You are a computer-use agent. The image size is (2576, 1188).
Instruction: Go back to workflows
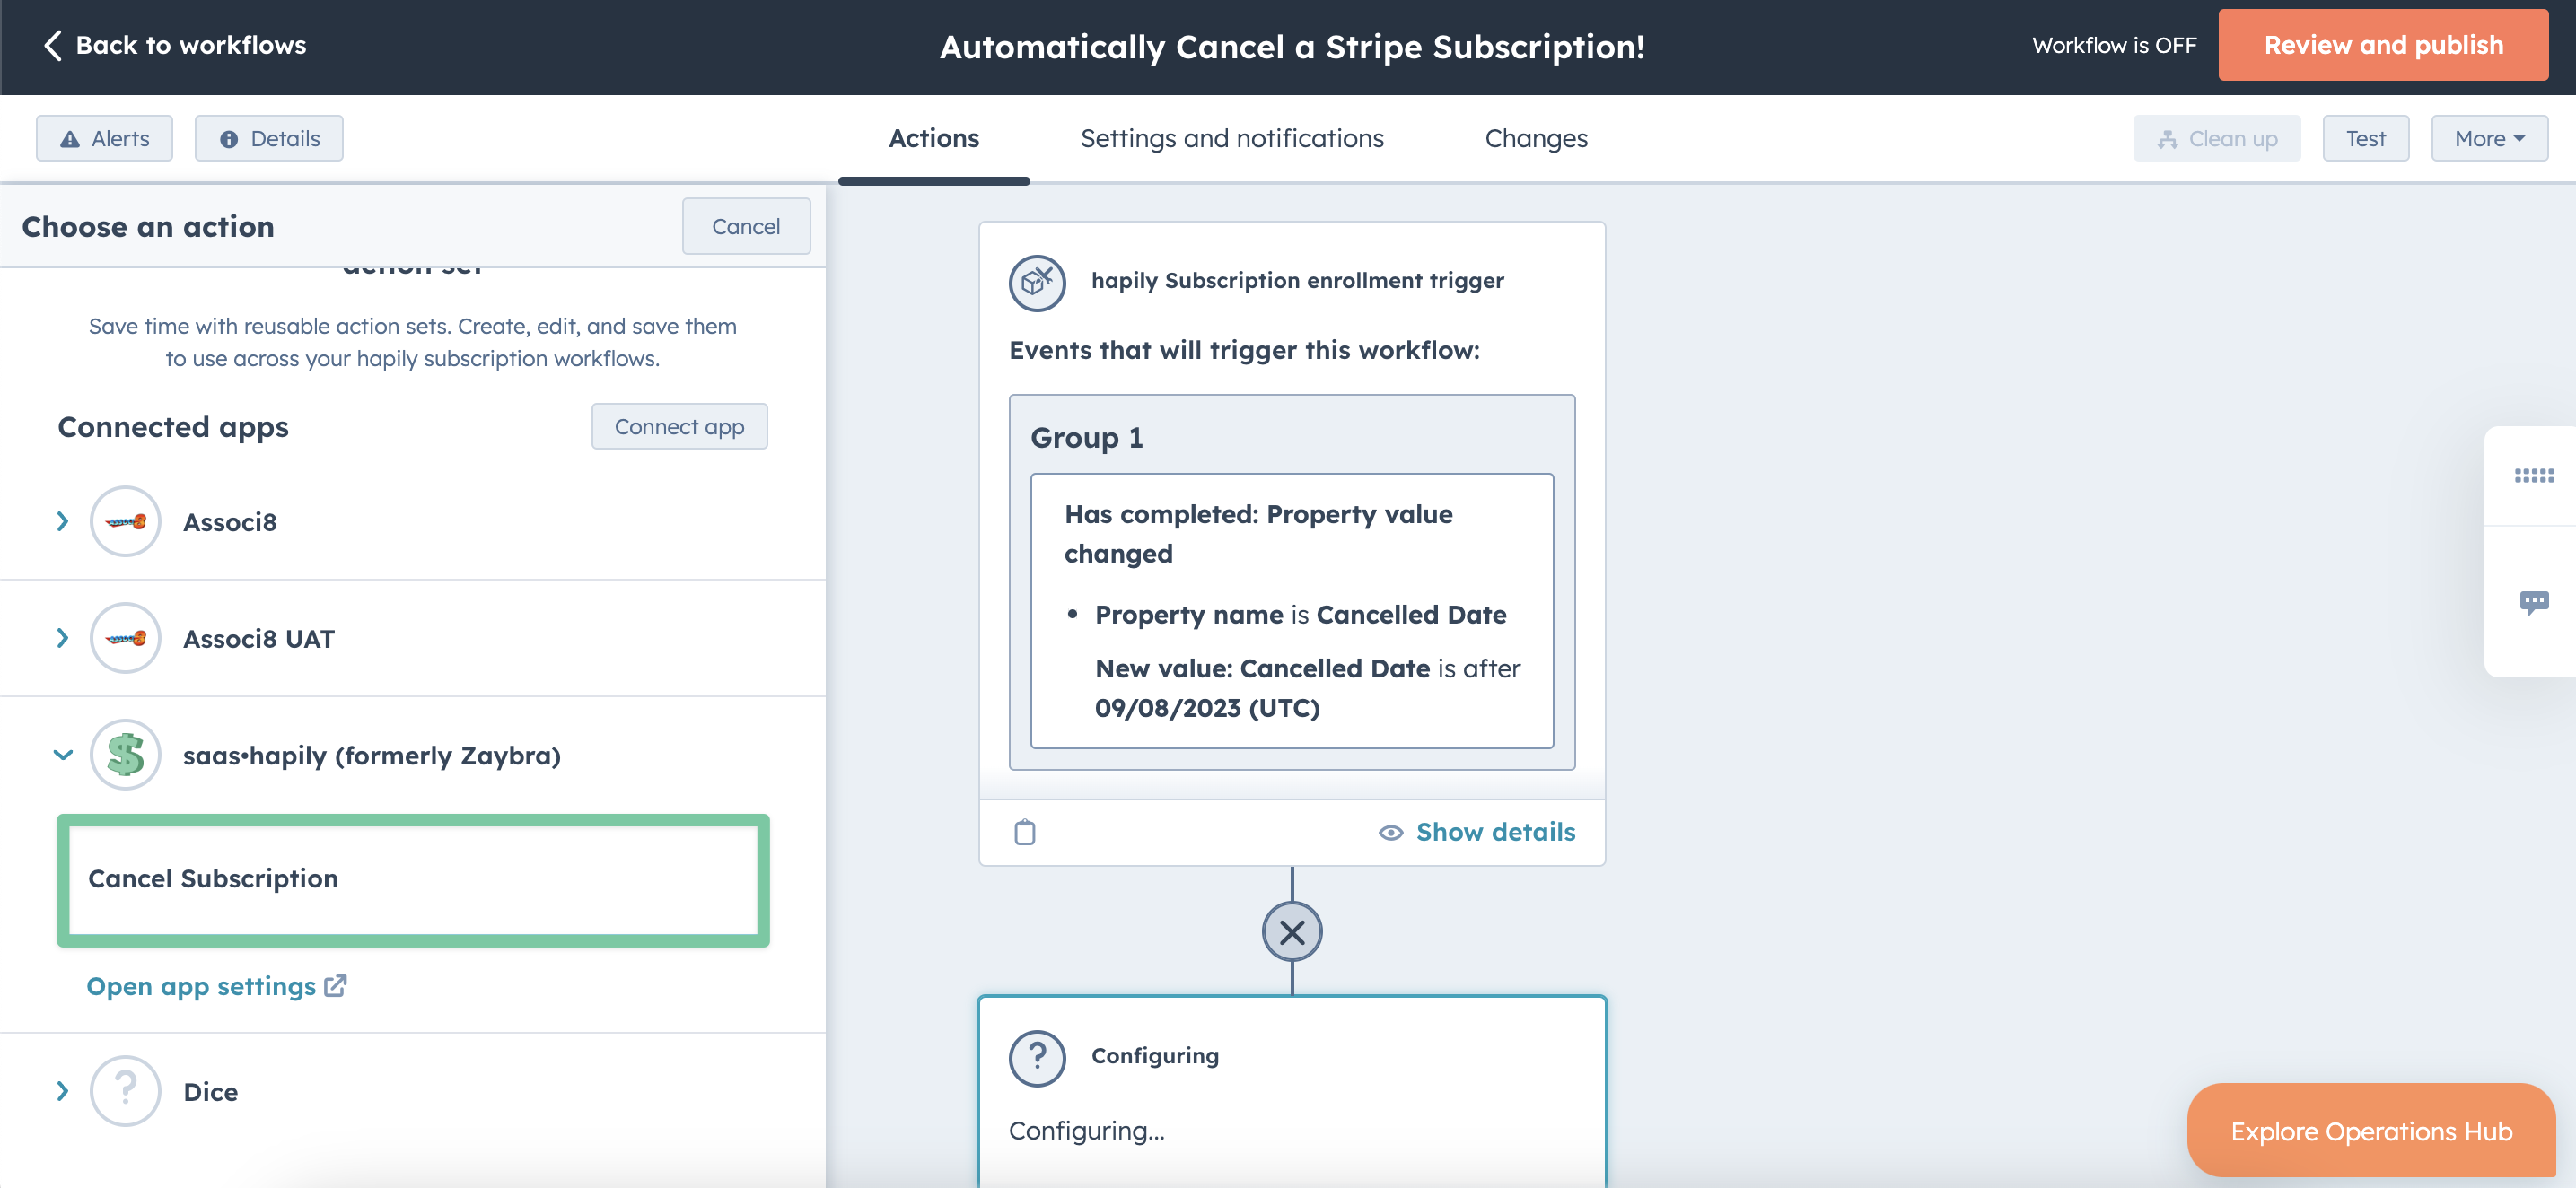(175, 46)
